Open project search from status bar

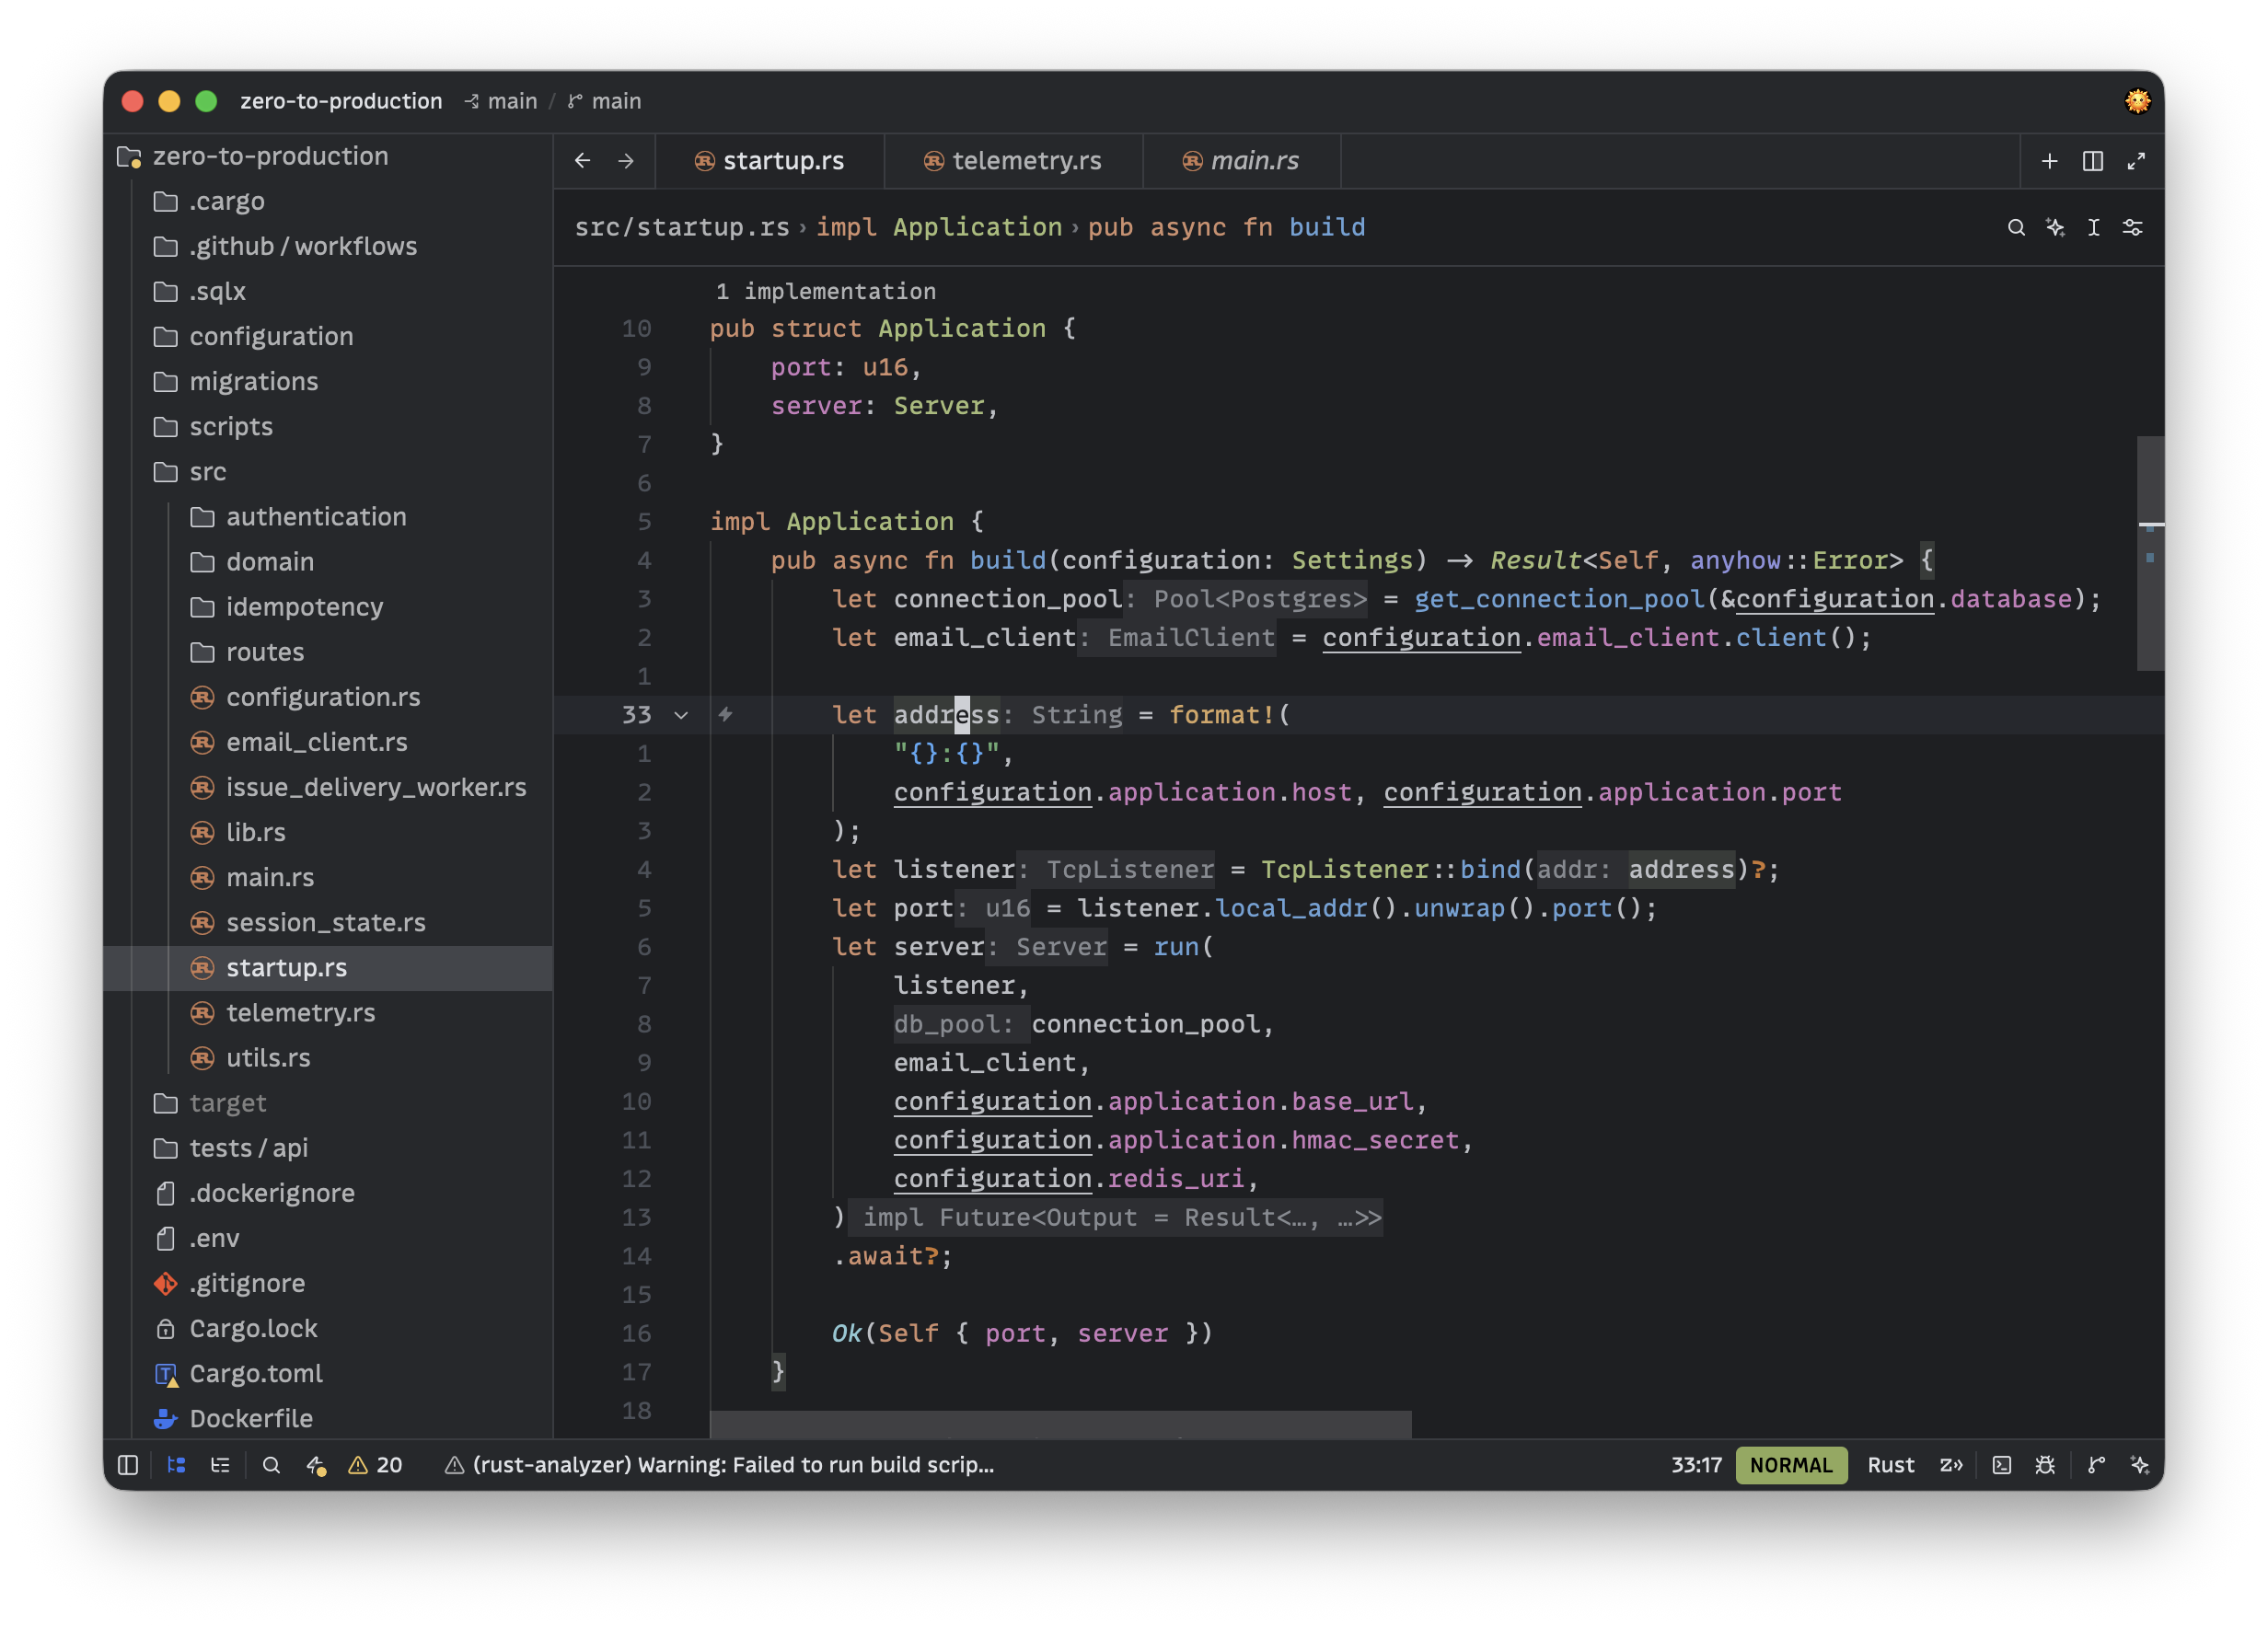[x=271, y=1465]
